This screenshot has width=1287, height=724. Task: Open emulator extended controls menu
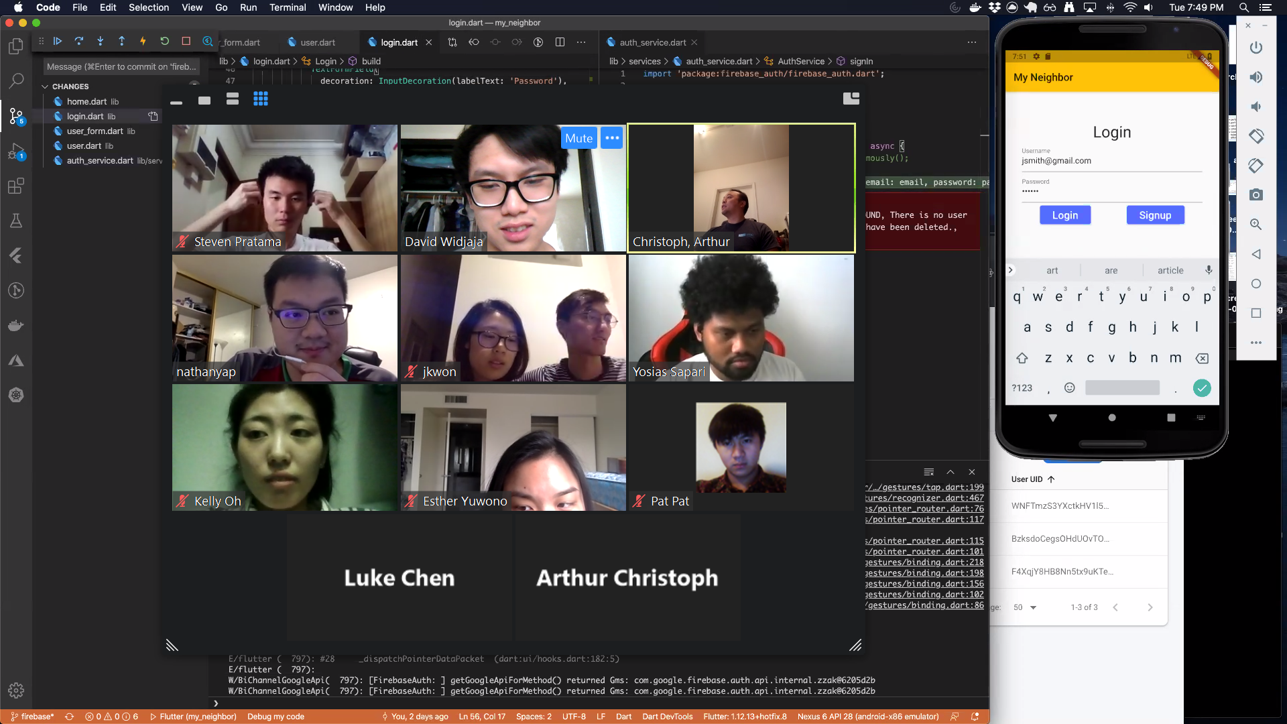1256,343
